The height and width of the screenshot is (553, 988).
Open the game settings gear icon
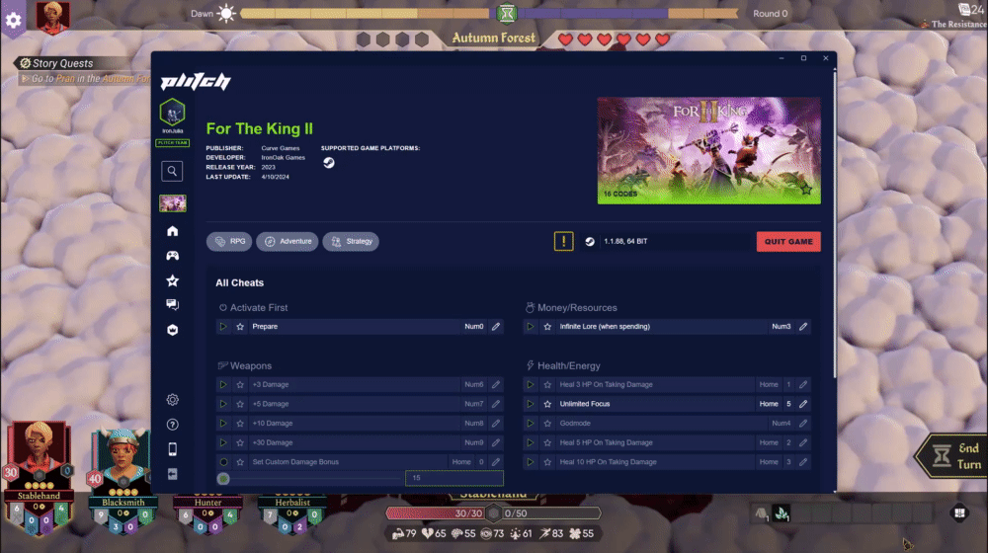[x=13, y=20]
